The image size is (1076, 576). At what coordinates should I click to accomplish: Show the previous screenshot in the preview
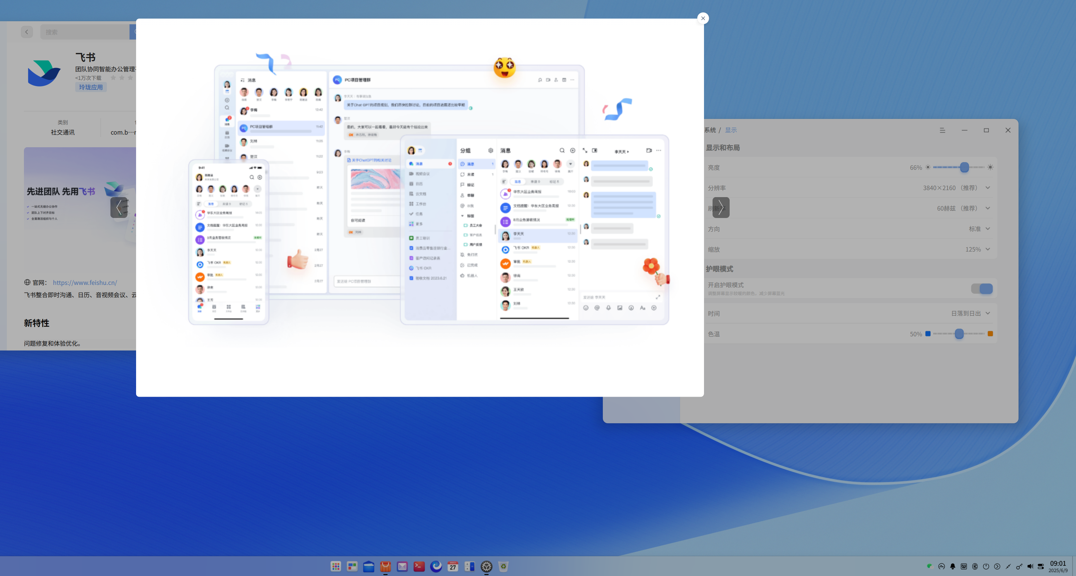tap(119, 207)
